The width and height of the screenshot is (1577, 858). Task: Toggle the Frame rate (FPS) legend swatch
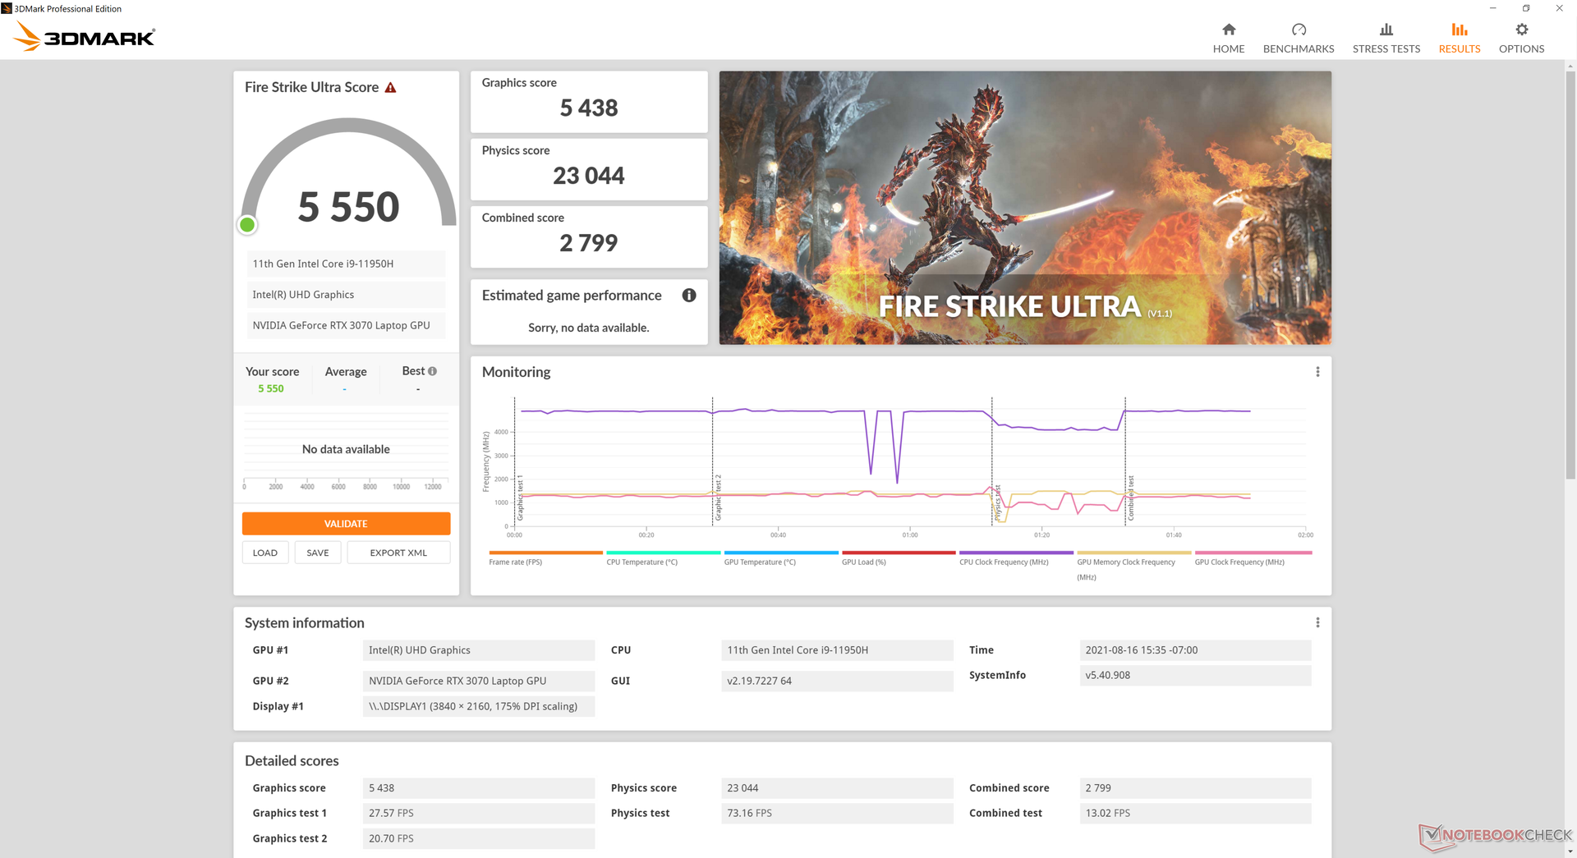[x=545, y=553]
